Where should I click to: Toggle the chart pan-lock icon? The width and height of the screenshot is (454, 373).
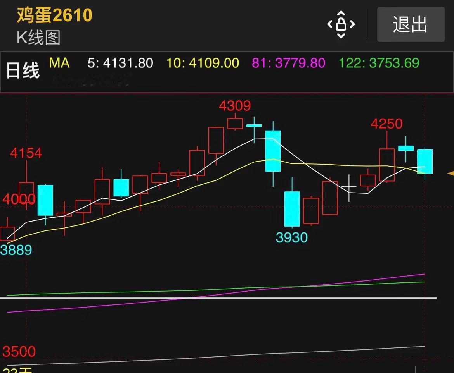[341, 24]
